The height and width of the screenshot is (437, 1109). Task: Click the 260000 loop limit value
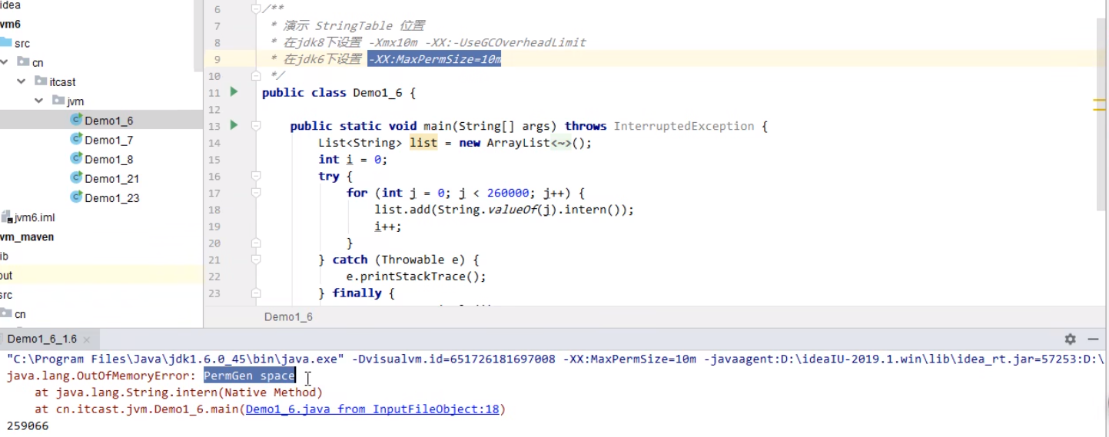[x=508, y=193]
